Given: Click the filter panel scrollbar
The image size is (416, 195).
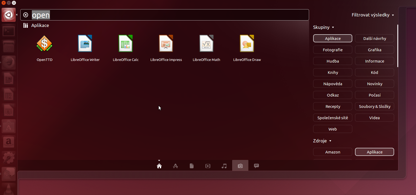Looking at the screenshot, I should coord(398,46).
